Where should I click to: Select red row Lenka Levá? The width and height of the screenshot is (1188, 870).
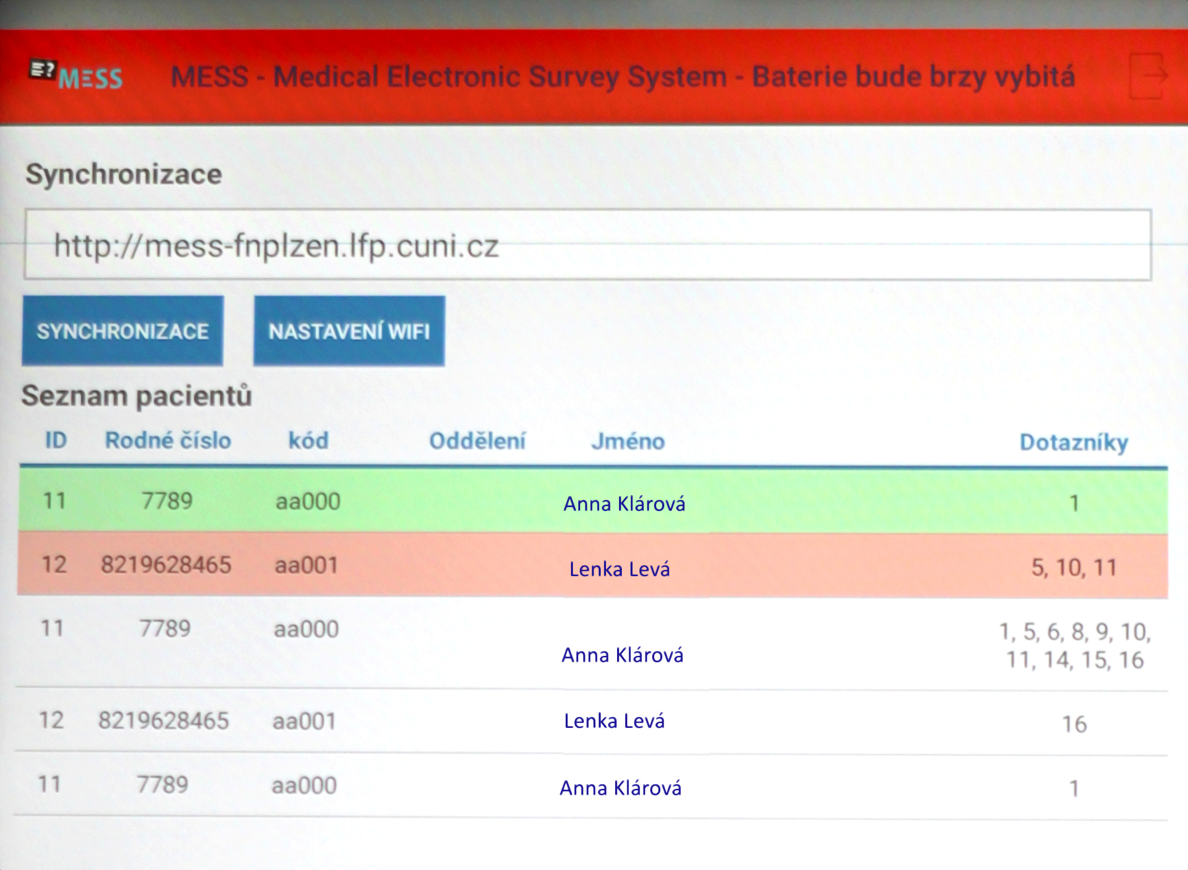tap(619, 569)
